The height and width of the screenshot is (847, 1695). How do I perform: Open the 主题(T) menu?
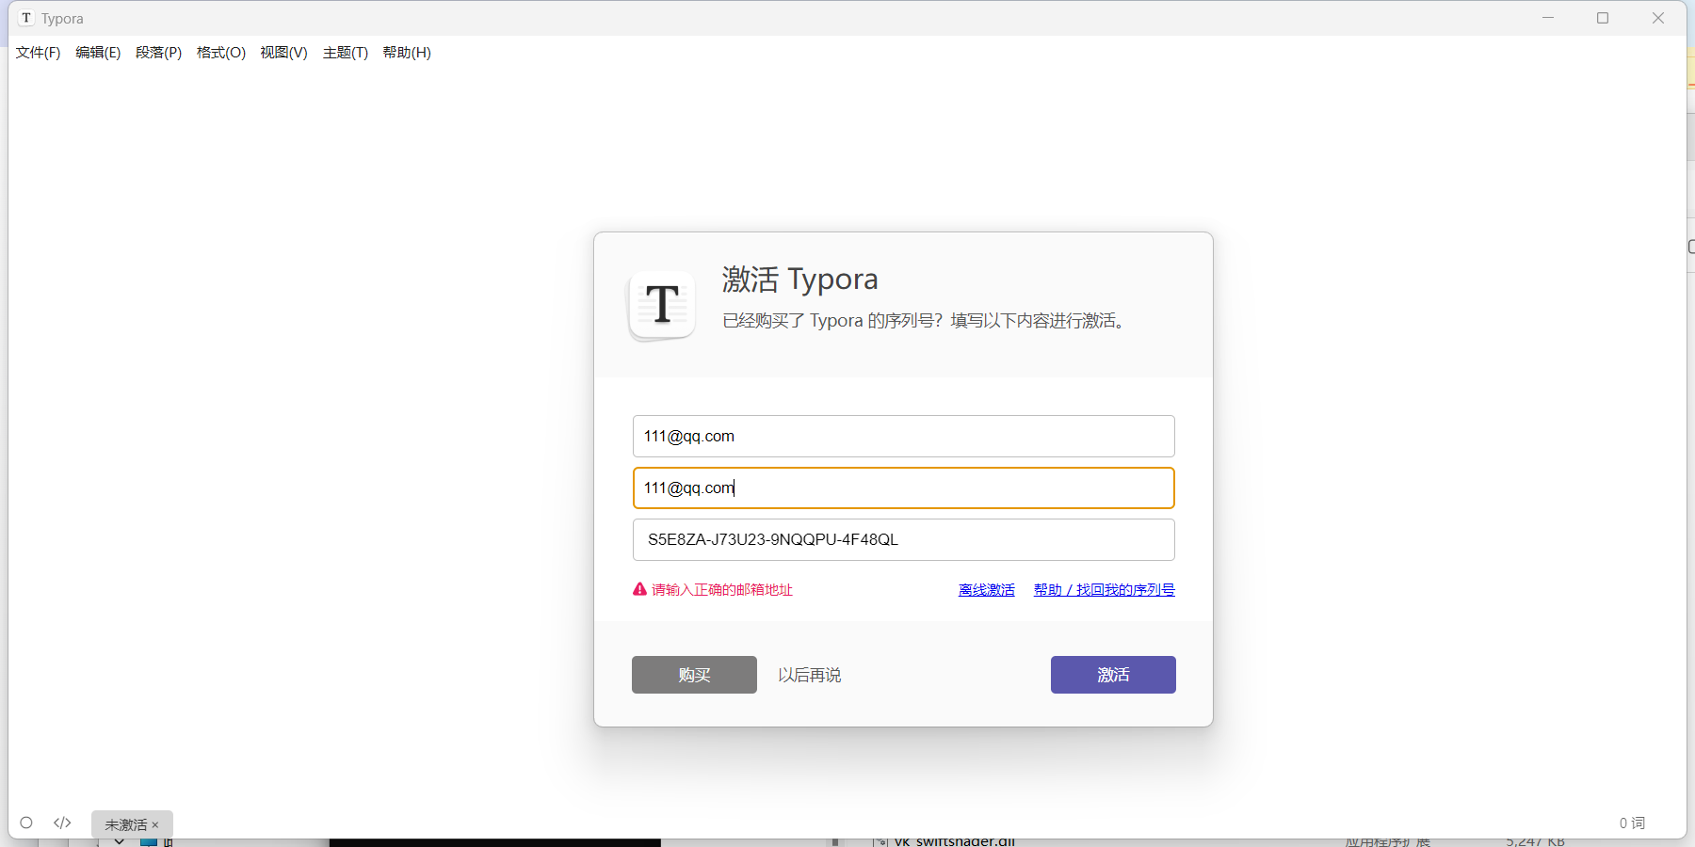(345, 53)
